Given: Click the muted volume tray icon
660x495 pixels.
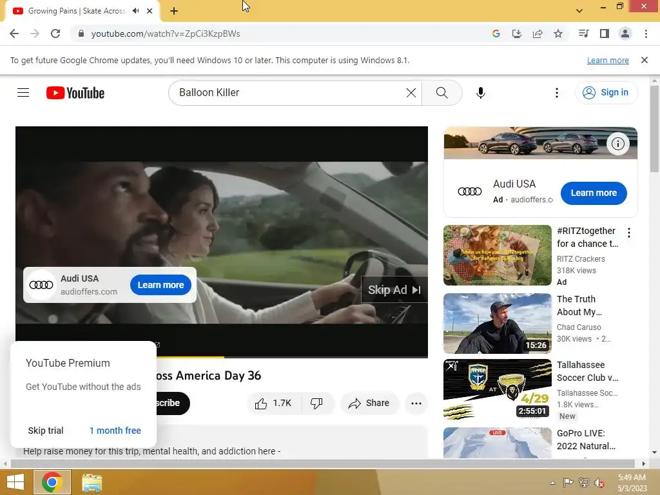Looking at the screenshot, I should point(599,482).
